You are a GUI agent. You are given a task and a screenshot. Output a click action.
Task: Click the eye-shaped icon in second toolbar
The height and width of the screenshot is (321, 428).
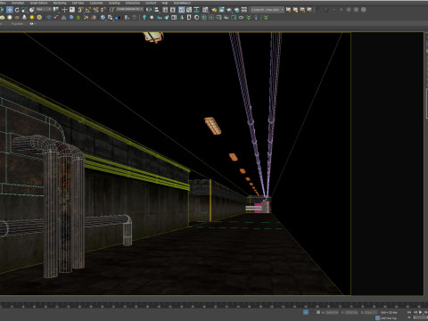click(241, 18)
